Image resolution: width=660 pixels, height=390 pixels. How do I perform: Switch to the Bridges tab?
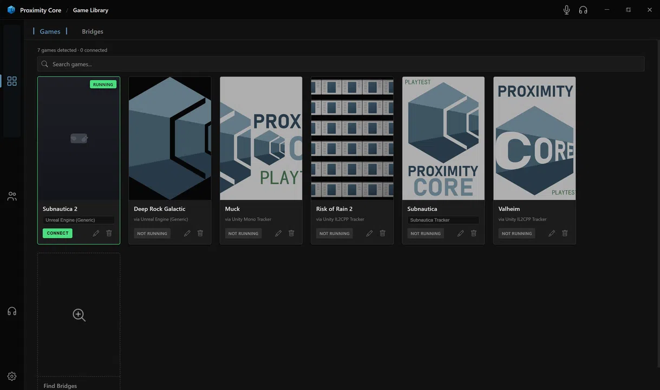93,31
